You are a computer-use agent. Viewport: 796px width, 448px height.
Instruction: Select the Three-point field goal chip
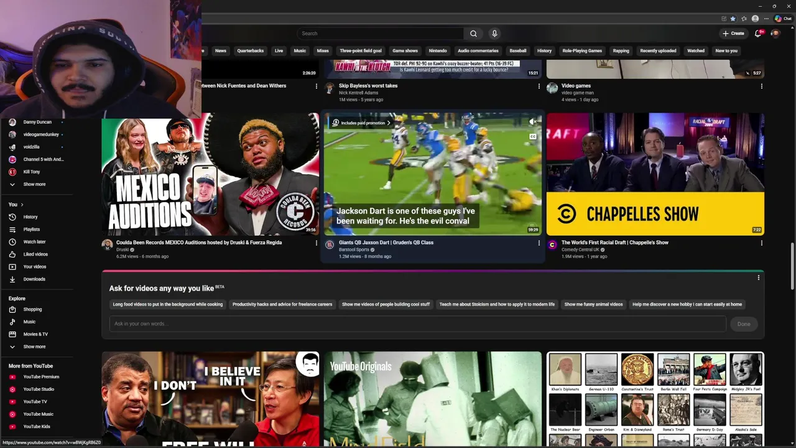(361, 51)
